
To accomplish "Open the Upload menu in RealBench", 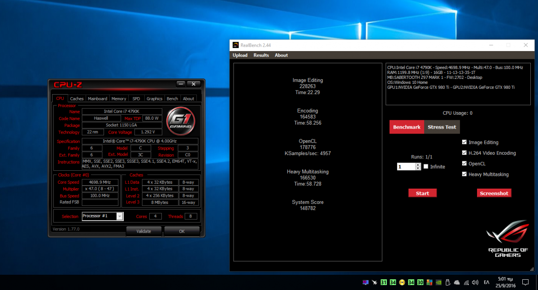I will tap(240, 55).
